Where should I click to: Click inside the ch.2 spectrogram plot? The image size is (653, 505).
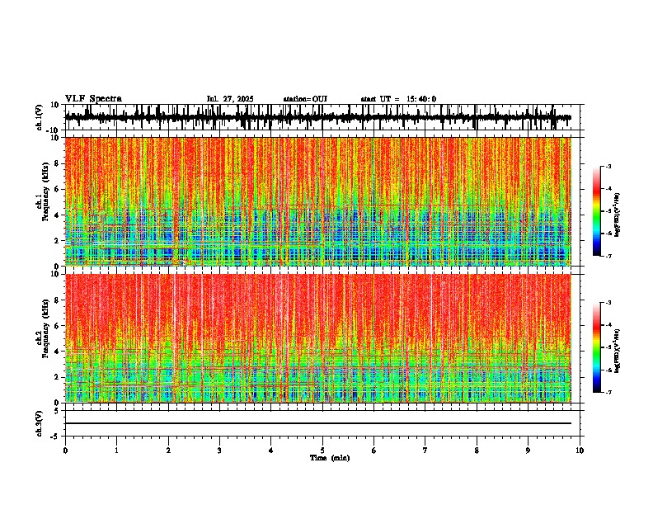click(x=318, y=338)
